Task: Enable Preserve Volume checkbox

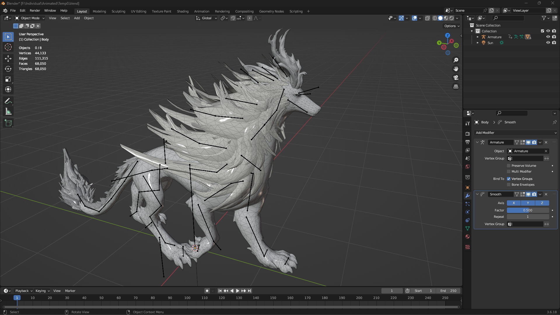Action: tap(509, 166)
